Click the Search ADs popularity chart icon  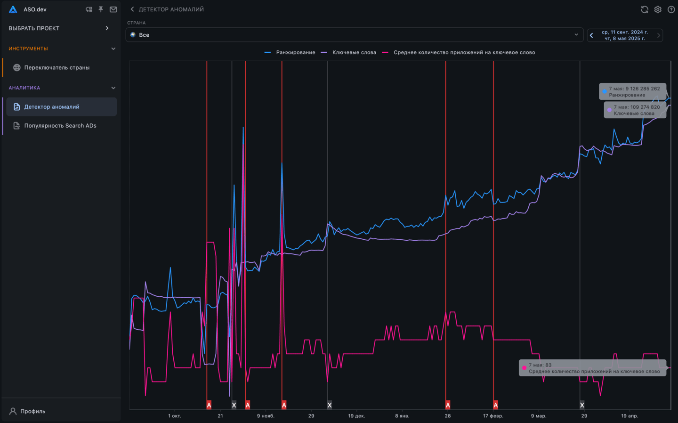[x=16, y=125]
